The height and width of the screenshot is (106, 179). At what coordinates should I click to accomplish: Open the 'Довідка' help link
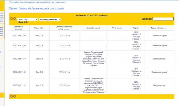tap(13, 8)
